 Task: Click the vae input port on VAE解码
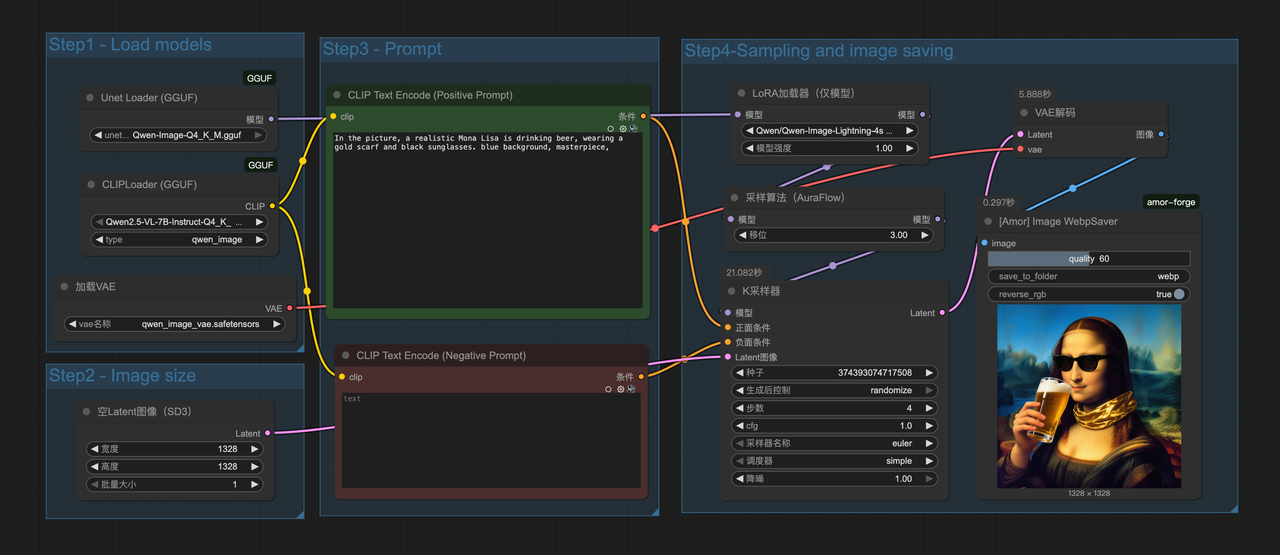pos(1020,149)
